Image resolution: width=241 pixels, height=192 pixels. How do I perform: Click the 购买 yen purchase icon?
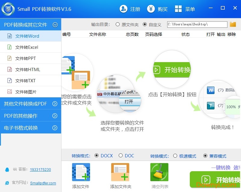[151, 9]
